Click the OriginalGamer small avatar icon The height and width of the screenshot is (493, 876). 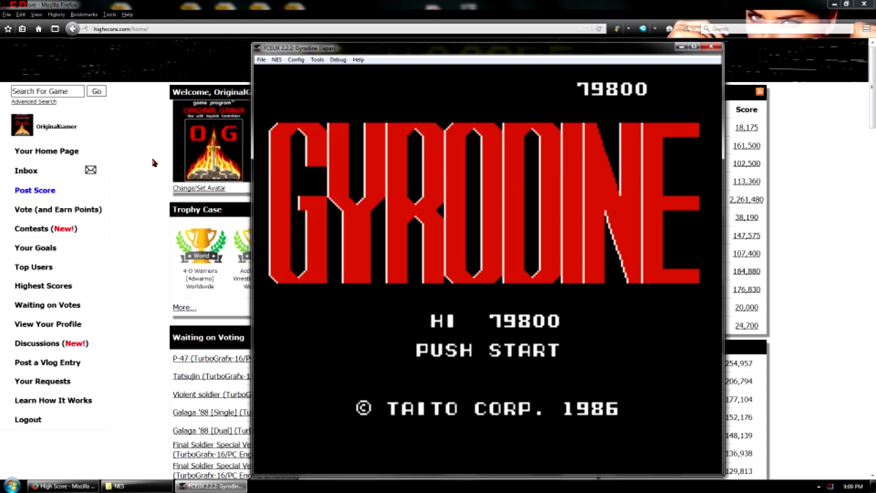point(22,125)
